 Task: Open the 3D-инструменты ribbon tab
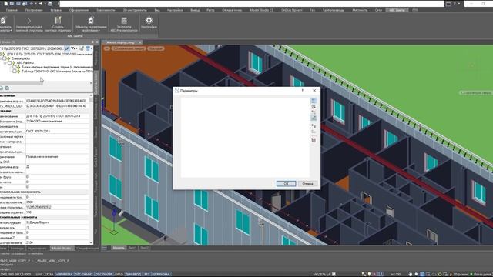point(135,10)
